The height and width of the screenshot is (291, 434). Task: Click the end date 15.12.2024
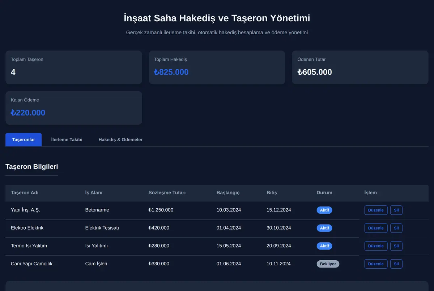point(279,210)
